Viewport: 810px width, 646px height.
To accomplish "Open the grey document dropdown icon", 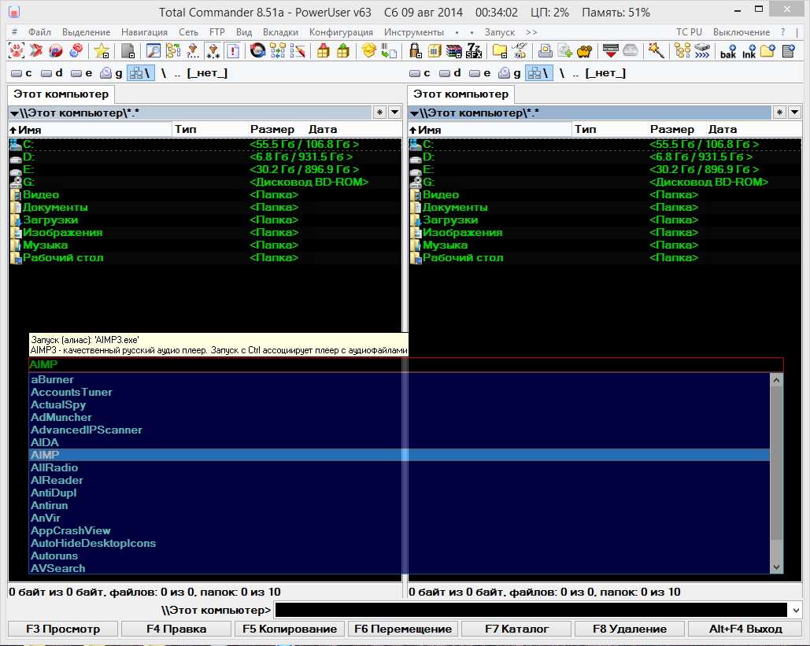I will (x=128, y=50).
